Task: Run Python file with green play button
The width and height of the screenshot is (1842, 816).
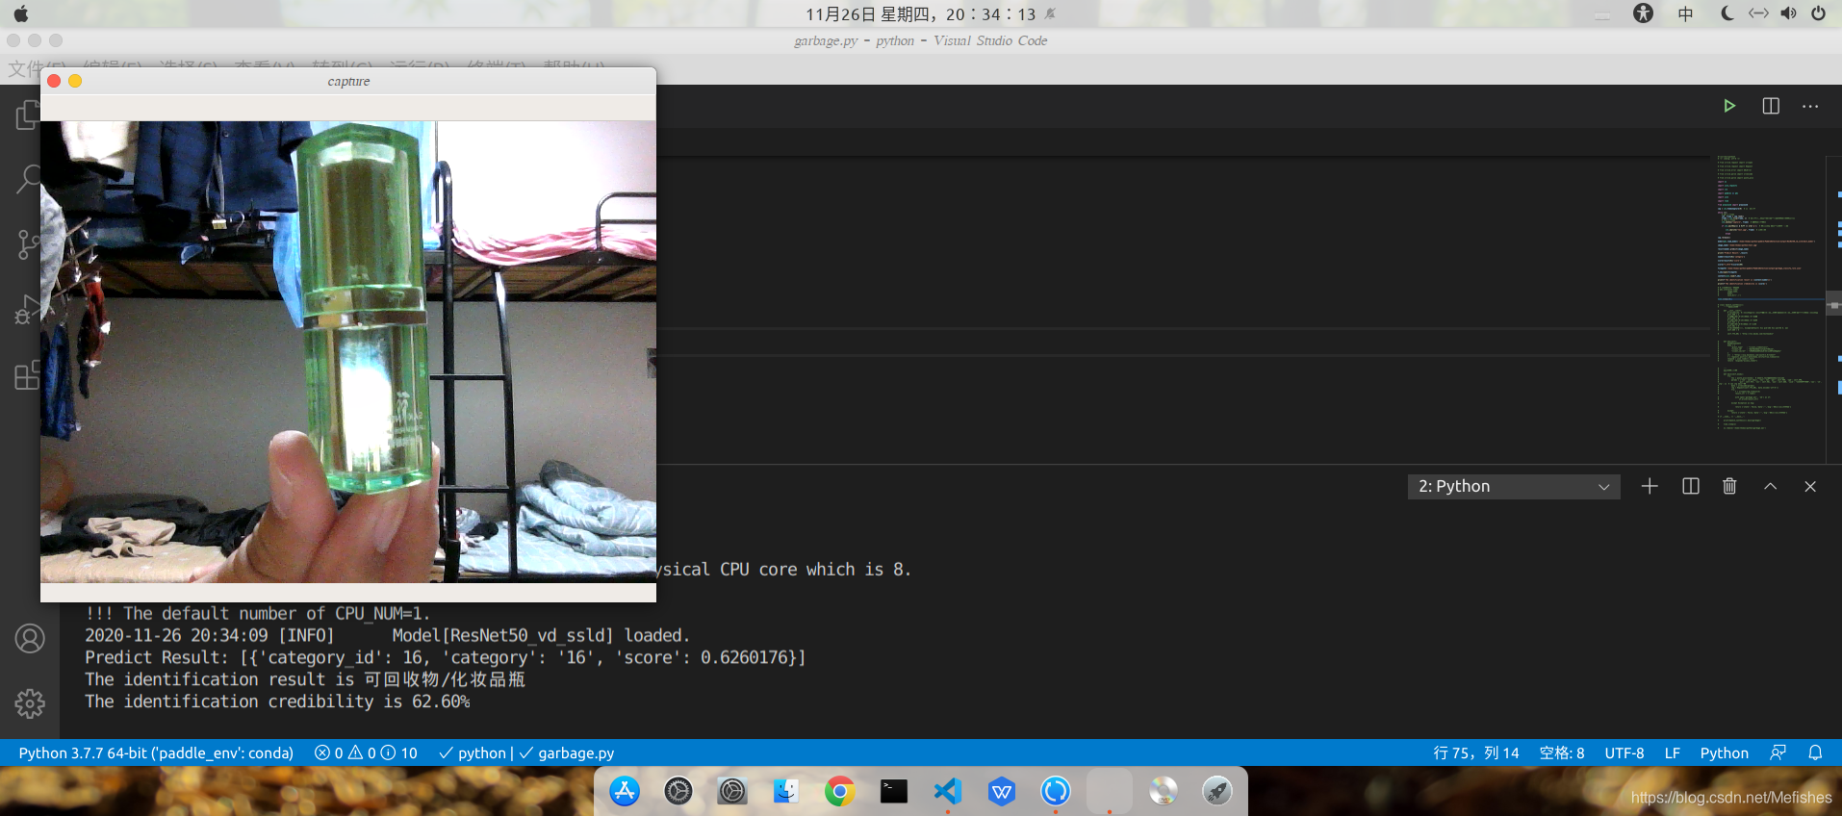Action: click(x=1729, y=106)
